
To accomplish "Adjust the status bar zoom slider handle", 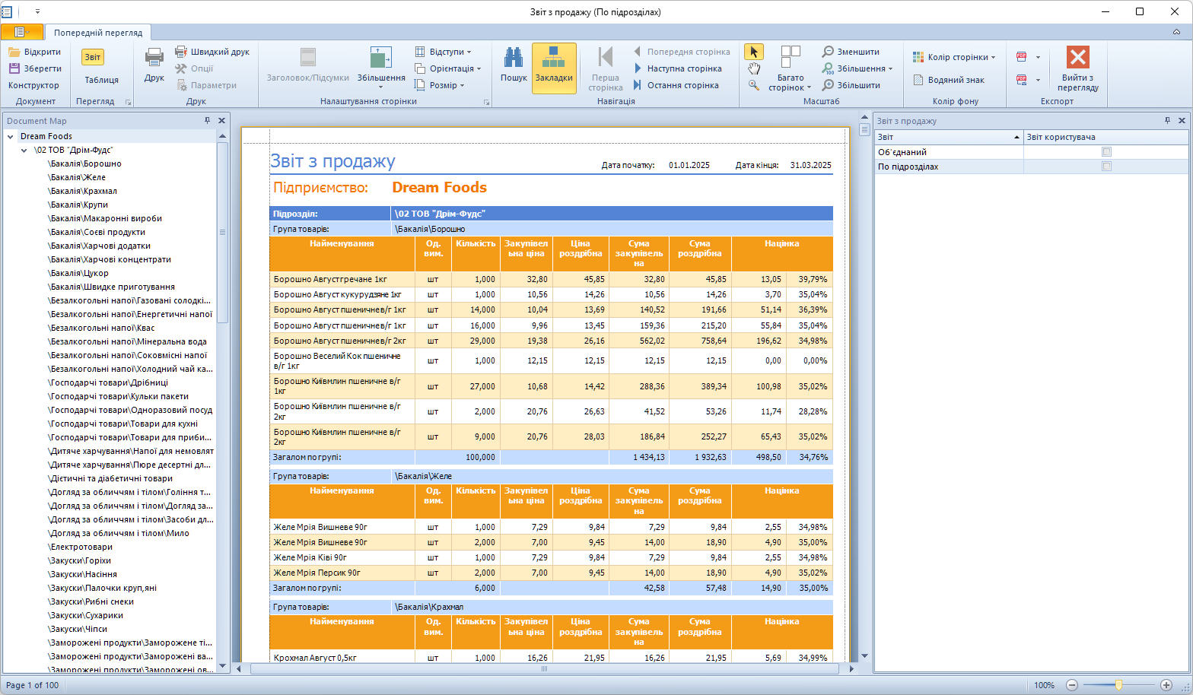I will pos(1118,685).
